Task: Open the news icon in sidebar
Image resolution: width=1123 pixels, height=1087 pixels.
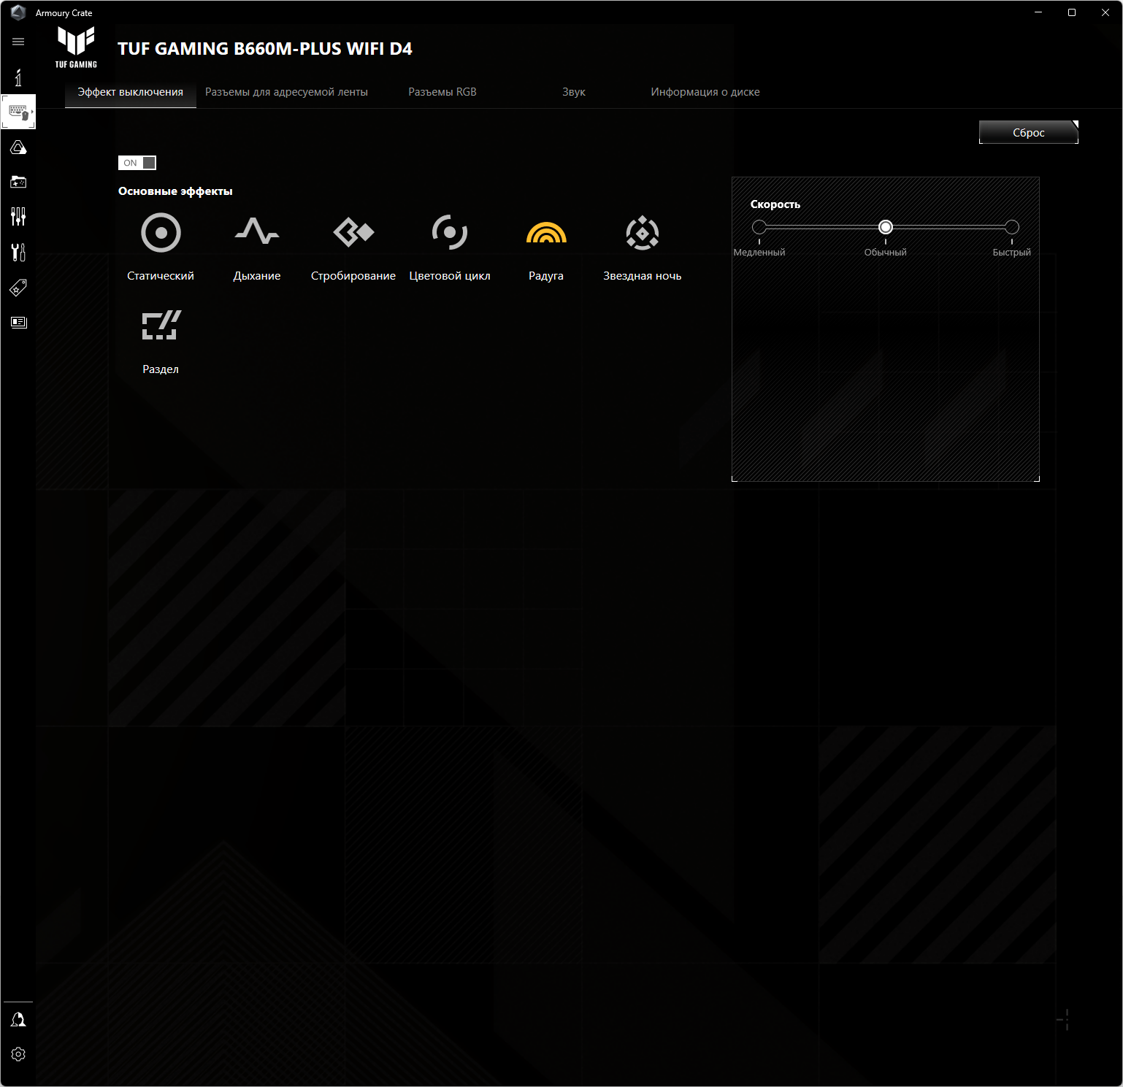Action: [x=18, y=322]
